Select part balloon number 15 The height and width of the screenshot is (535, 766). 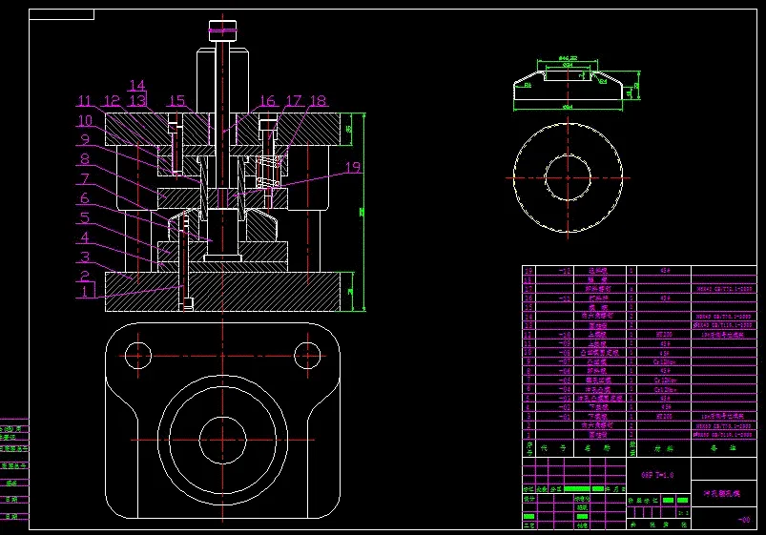pyautogui.click(x=176, y=101)
